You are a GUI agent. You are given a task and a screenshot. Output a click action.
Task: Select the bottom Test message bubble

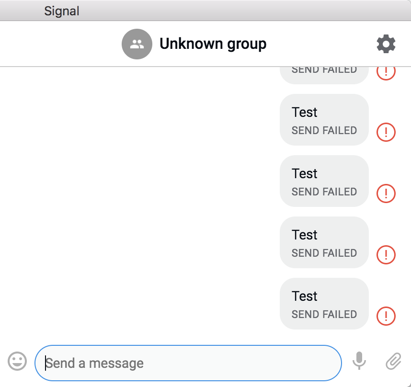tap(324, 303)
